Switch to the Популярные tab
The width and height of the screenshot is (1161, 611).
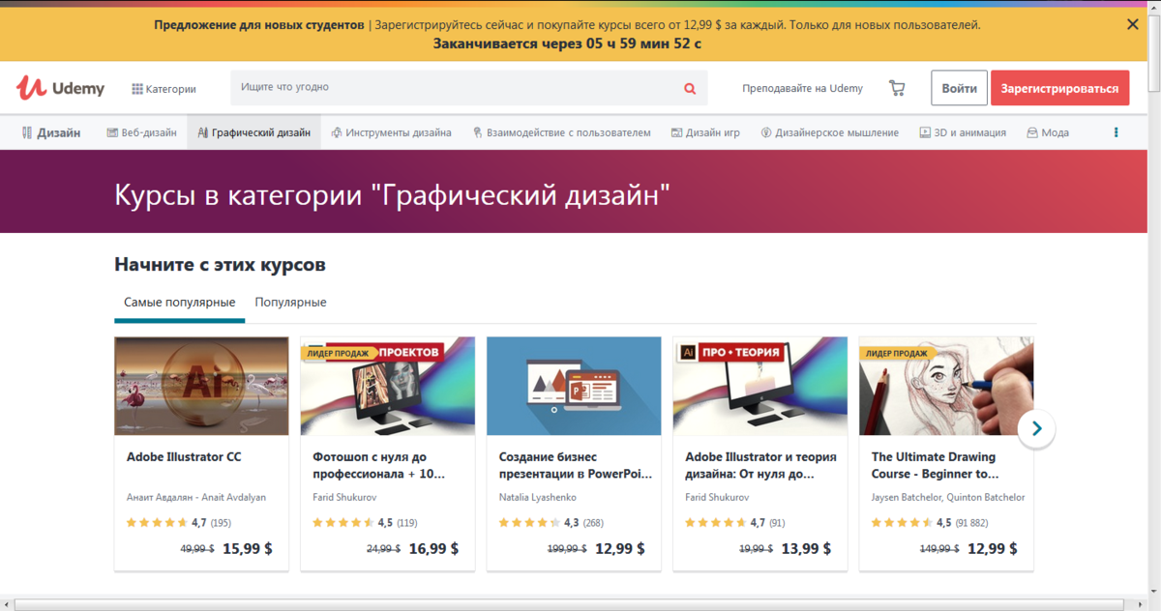288,302
